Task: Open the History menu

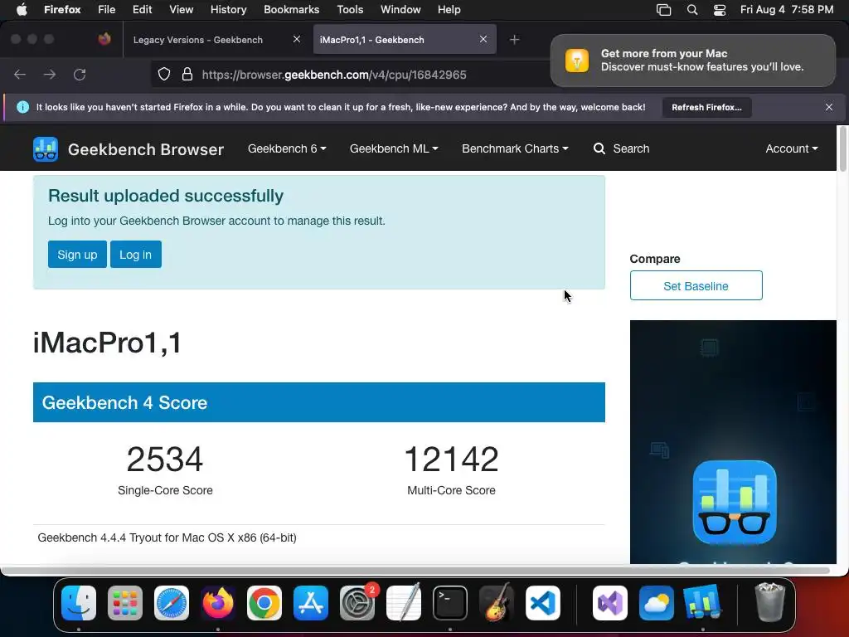Action: click(x=229, y=10)
